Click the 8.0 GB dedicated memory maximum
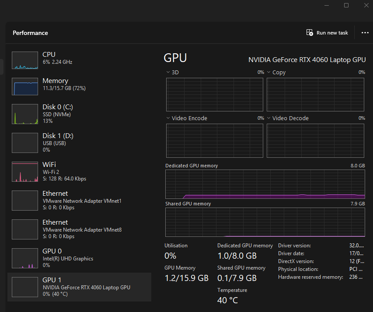 [358, 166]
